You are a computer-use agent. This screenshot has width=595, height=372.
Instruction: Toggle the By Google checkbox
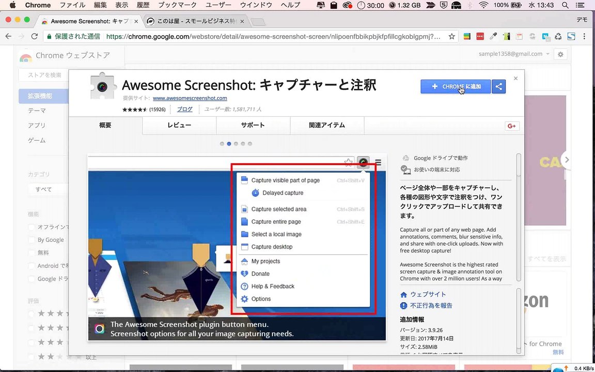[x=31, y=240]
